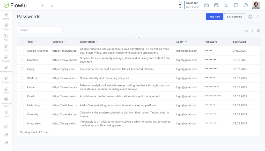265x151 pixels.
Task: Click the Integrately tool name
Action: 34,124
